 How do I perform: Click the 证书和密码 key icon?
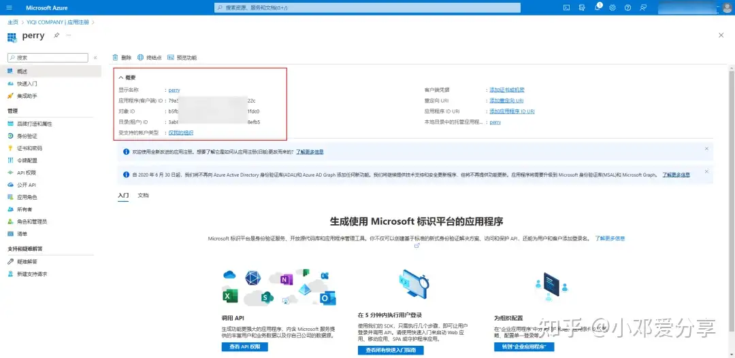click(x=10, y=148)
